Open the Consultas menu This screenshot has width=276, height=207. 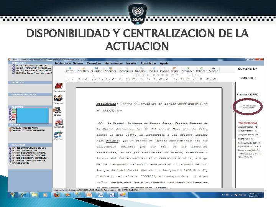pos(94,63)
